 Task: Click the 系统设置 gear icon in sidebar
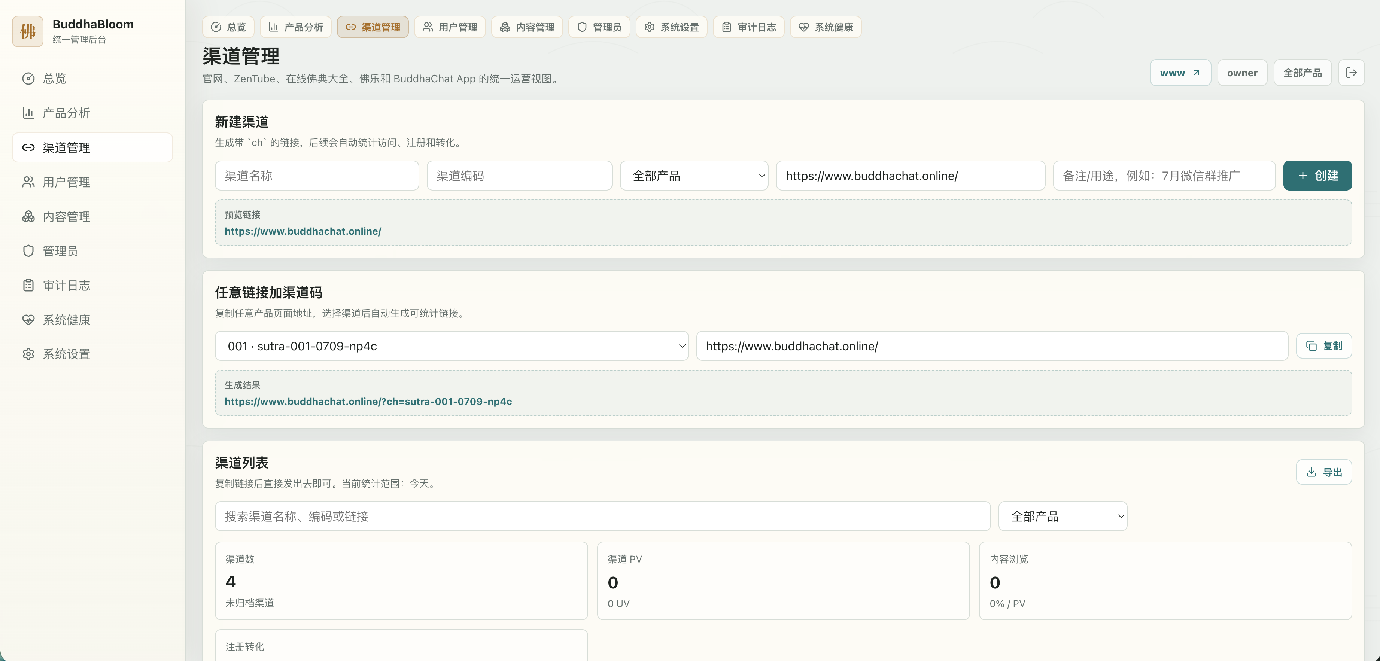[x=28, y=354]
